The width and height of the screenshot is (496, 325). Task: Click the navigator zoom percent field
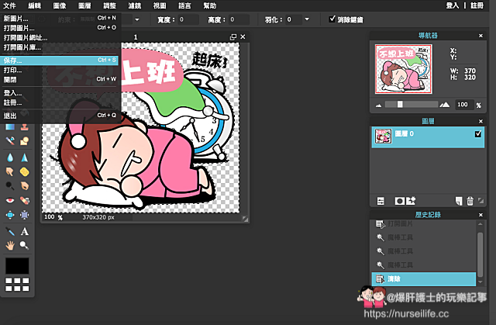coord(464,105)
